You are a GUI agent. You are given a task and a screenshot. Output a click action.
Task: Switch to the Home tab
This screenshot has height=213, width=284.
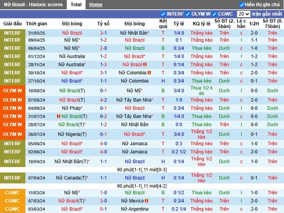96,5
